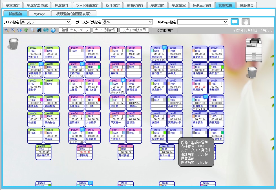Click the 組織・キャンペーン button

(x=75, y=30)
